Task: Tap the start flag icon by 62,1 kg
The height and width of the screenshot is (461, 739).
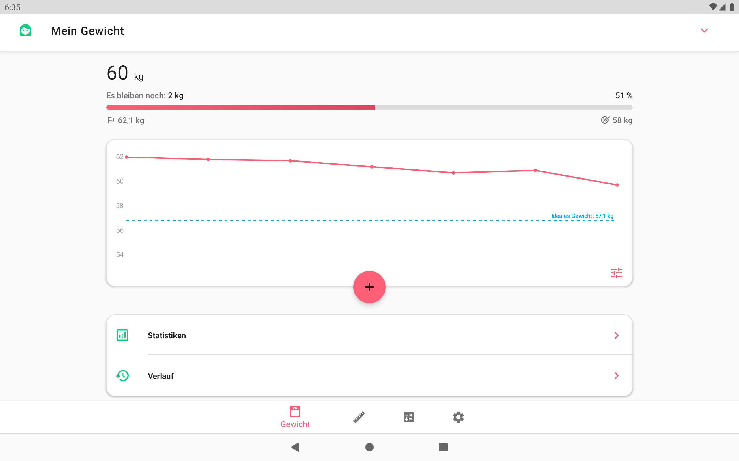Action: pyautogui.click(x=111, y=120)
